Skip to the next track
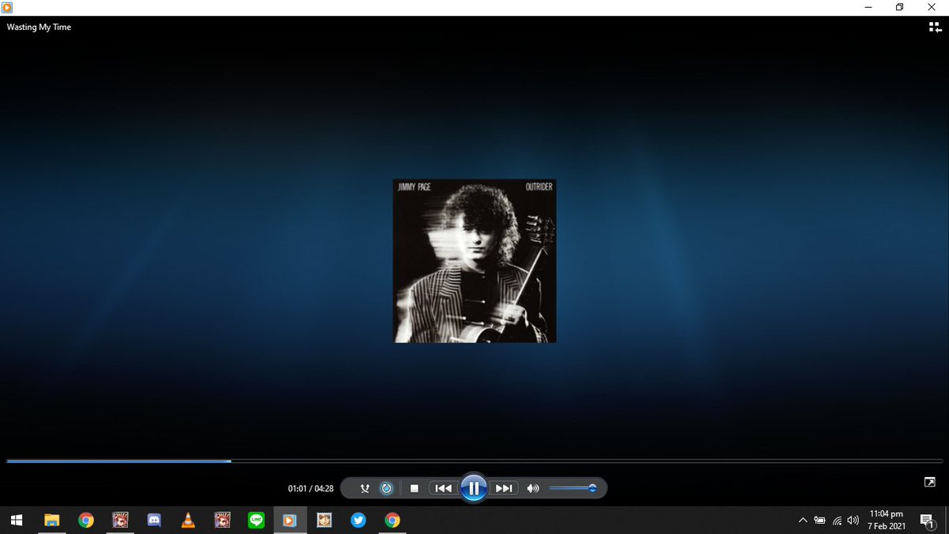 (503, 488)
